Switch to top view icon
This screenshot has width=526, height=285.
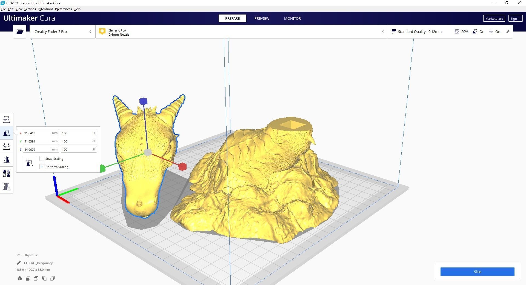tap(36, 278)
